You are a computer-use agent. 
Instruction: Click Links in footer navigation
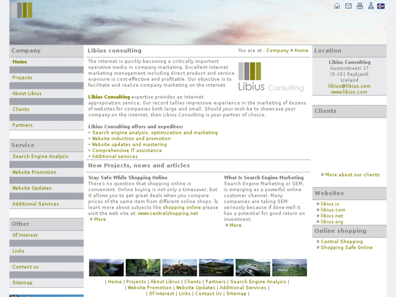coord(185,294)
